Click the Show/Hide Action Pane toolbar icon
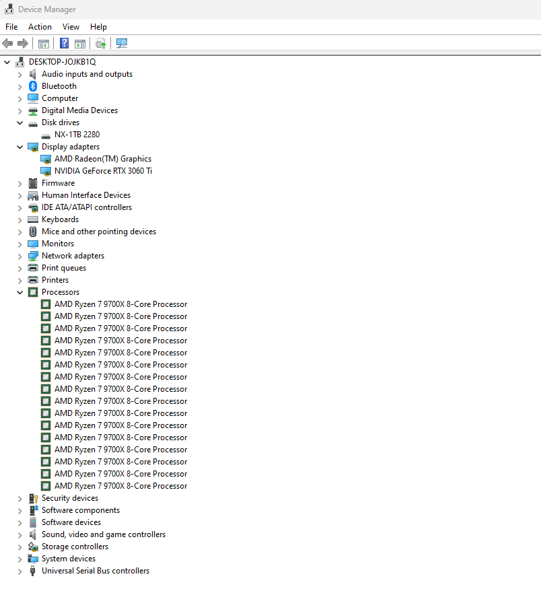The image size is (541, 593). pos(80,44)
